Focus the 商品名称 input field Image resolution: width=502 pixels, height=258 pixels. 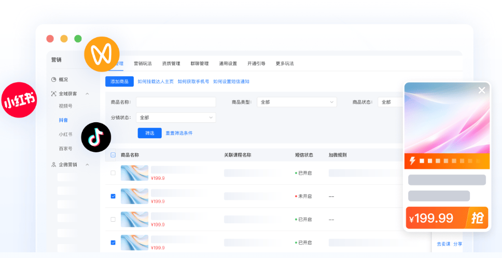click(176, 102)
